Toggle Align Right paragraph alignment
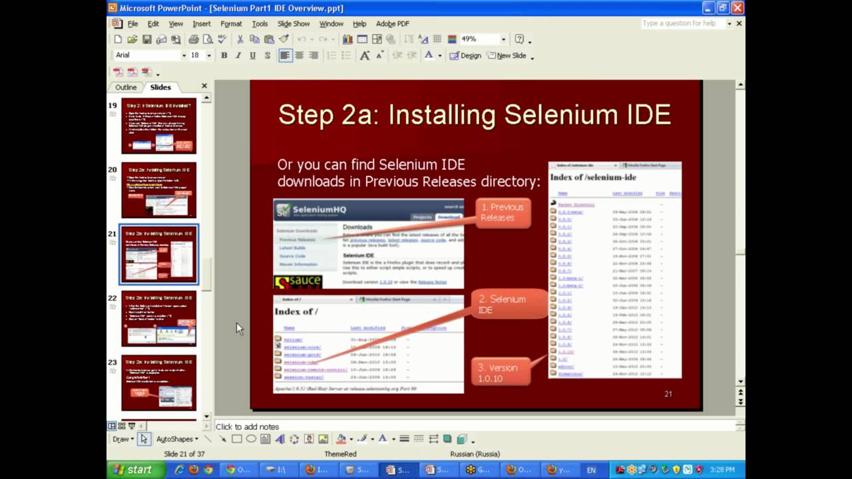852x479 pixels. click(314, 55)
